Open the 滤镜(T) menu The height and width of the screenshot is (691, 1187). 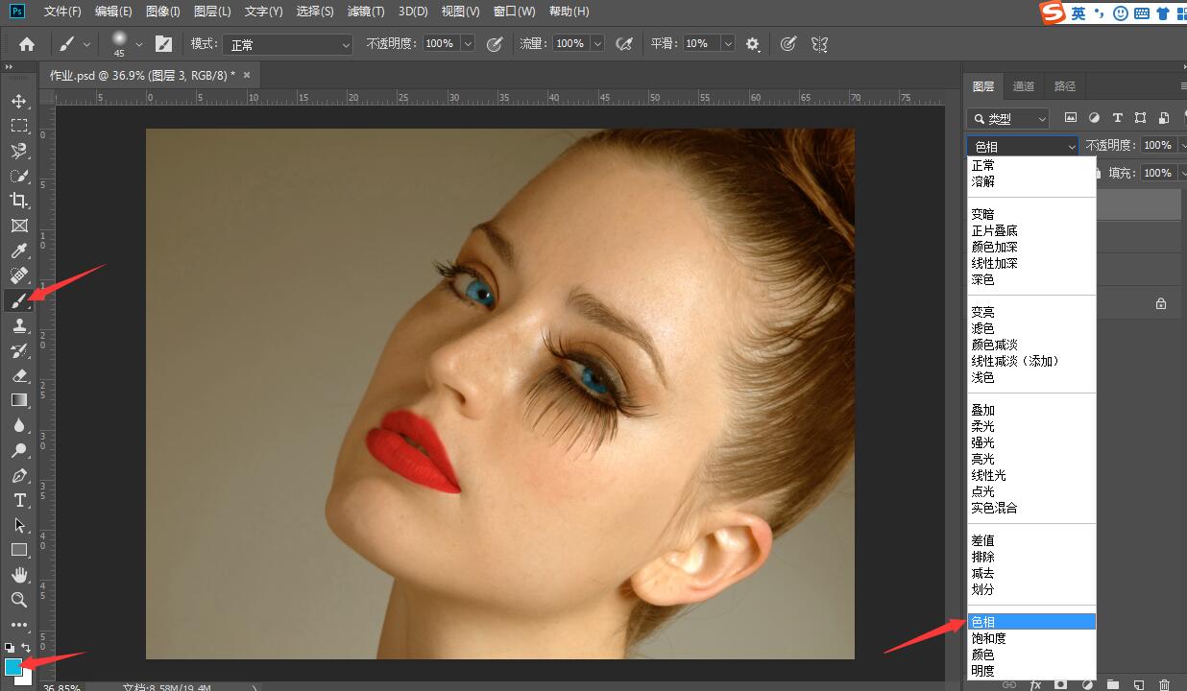click(x=366, y=12)
